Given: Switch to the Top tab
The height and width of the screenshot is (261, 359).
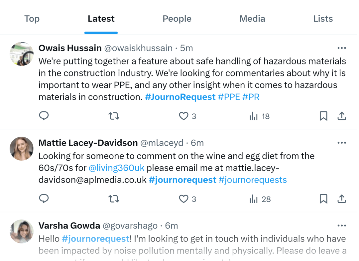Looking at the screenshot, I should coord(32,19).
